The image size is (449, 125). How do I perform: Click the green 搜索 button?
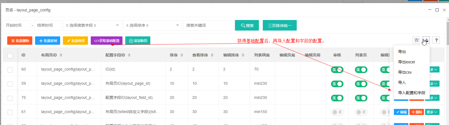coord(247,25)
